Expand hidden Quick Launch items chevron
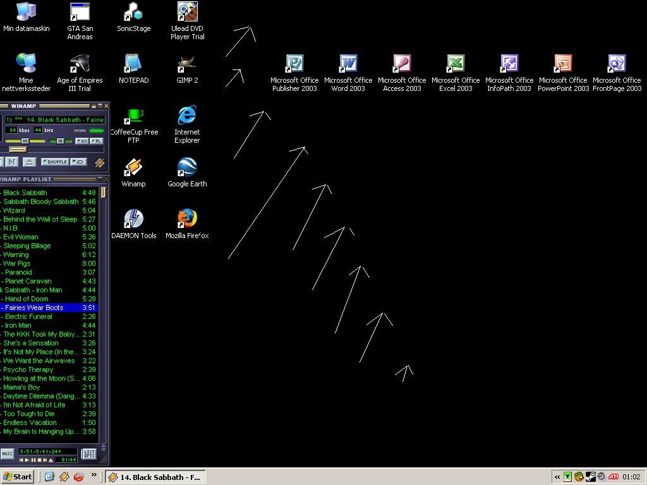This screenshot has height=485, width=647. tap(94, 476)
